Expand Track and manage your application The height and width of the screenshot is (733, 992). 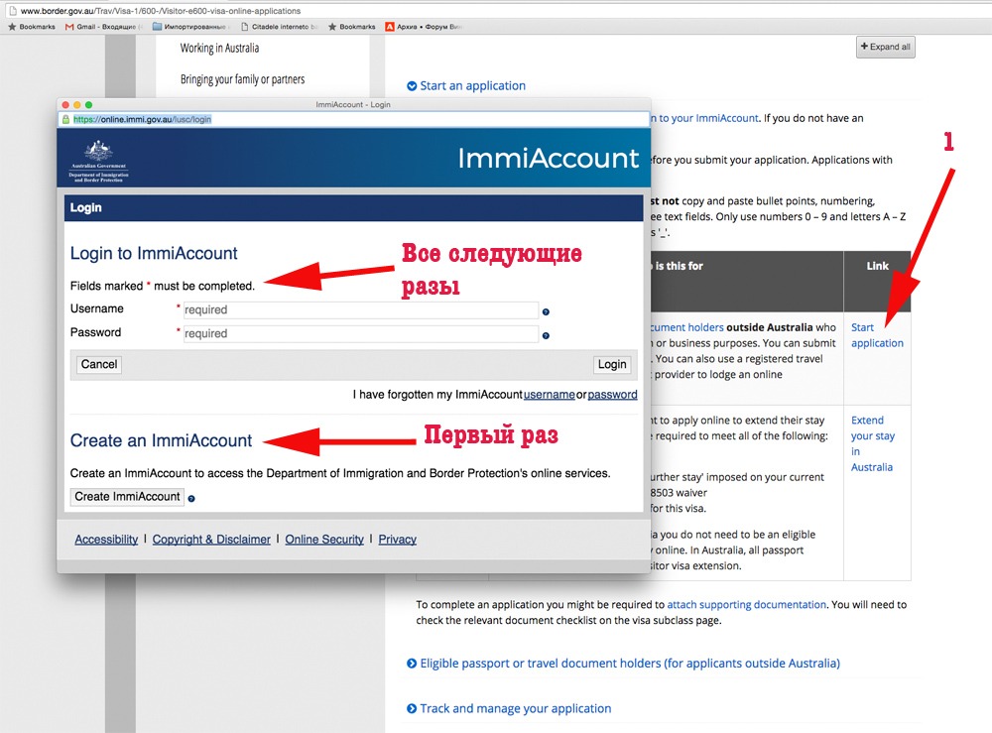(x=509, y=709)
